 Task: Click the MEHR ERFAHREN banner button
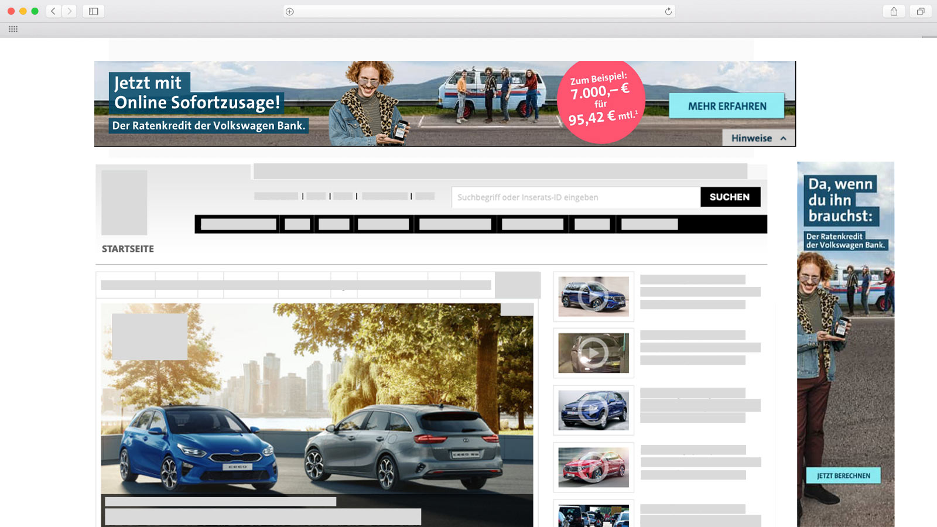727,106
